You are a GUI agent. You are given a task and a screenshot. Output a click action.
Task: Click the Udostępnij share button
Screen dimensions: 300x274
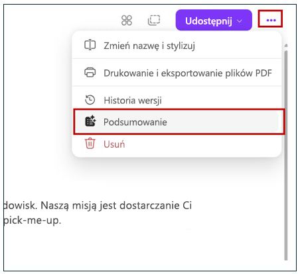click(214, 21)
